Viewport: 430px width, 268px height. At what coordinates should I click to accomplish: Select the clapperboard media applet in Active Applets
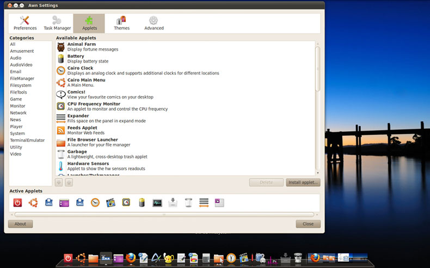pyautogui.click(x=110, y=203)
